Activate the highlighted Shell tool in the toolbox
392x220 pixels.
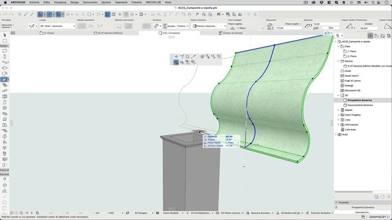[x=5, y=79]
